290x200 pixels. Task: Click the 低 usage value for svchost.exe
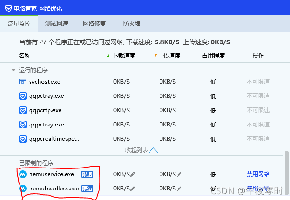click(213, 82)
